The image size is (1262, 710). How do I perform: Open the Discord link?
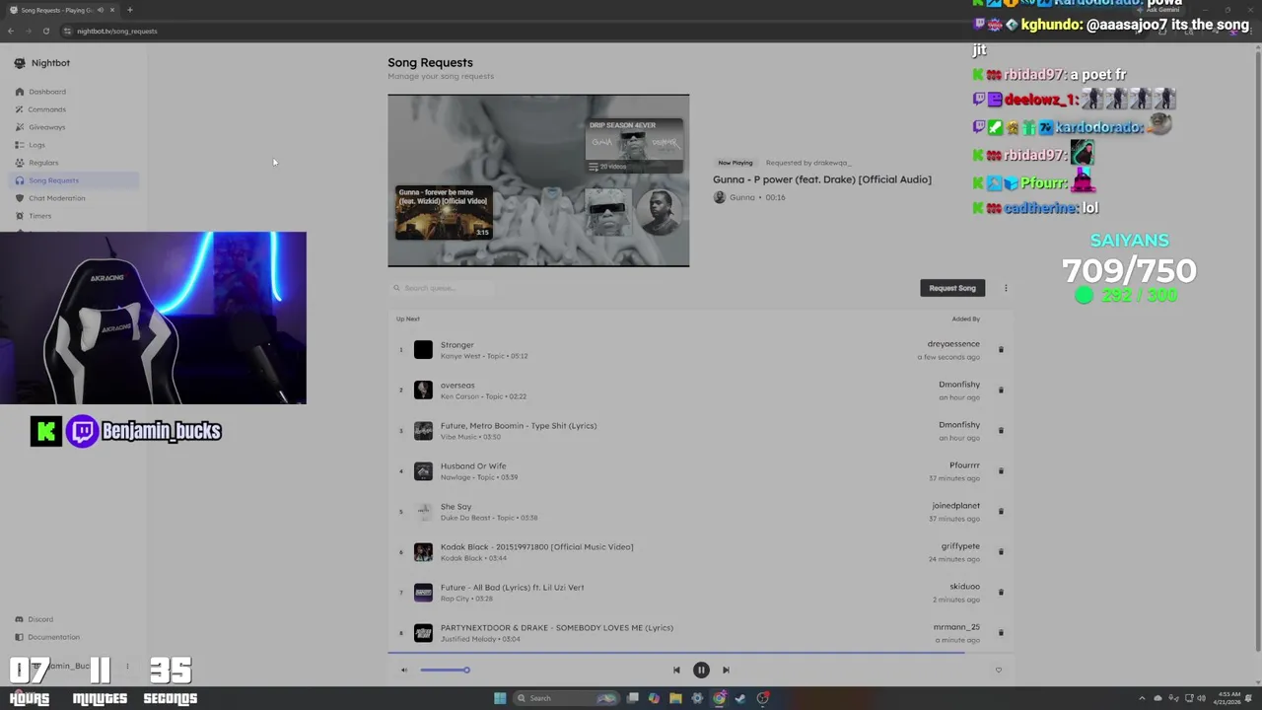coord(40,619)
